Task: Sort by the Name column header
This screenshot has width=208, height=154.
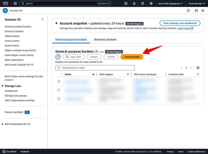Action: pos(68,74)
